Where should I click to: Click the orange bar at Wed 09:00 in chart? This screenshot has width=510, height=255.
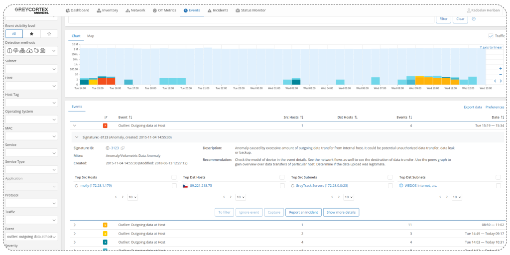419,81
